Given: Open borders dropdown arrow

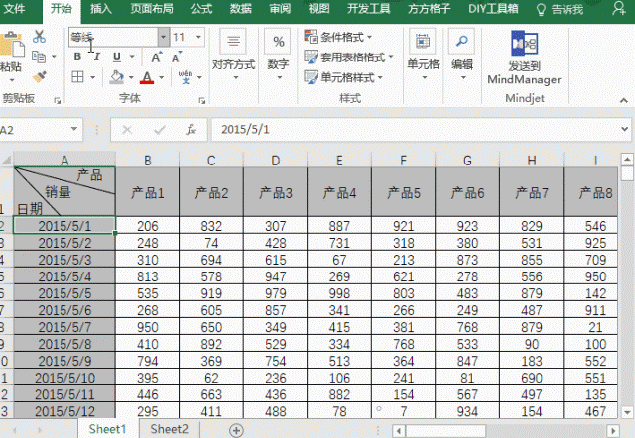Looking at the screenshot, I should 92,77.
